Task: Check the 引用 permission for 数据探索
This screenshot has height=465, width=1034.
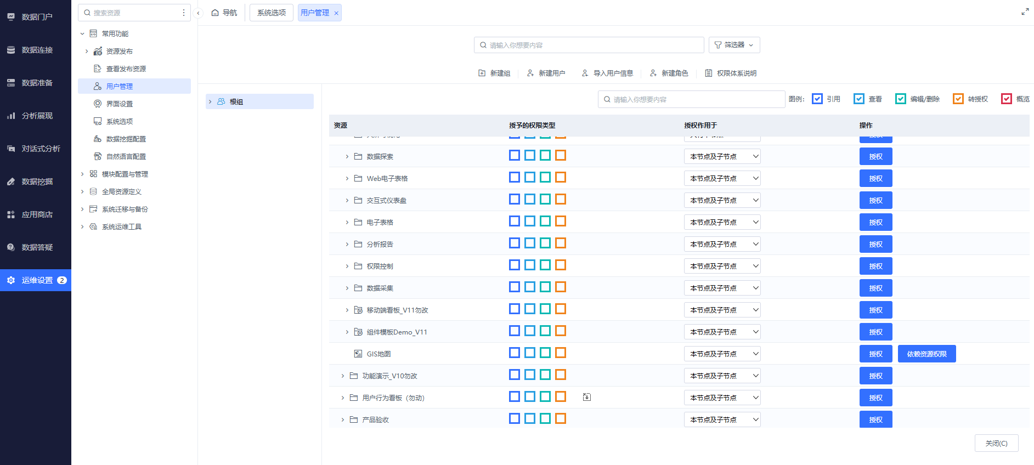Action: tap(515, 155)
